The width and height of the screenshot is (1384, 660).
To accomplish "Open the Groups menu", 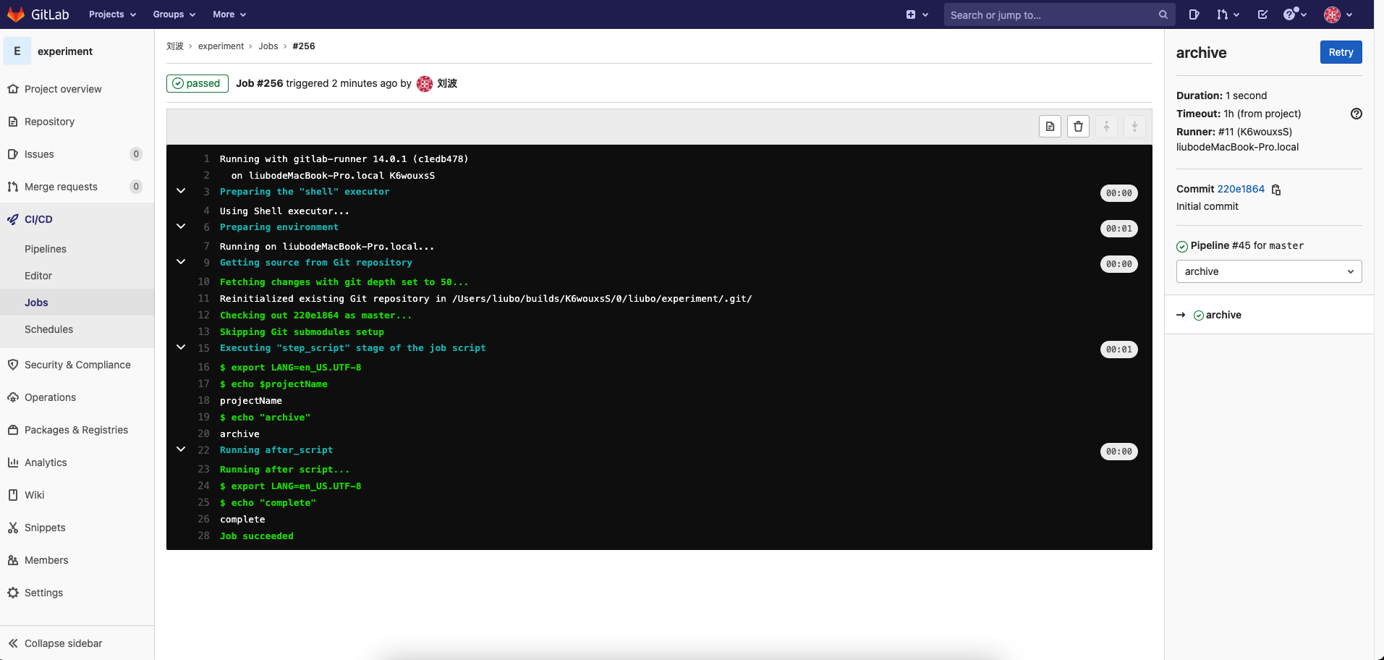I will pos(174,14).
